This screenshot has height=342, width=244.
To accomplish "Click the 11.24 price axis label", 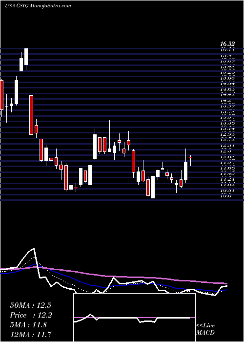I will pos(228,179).
